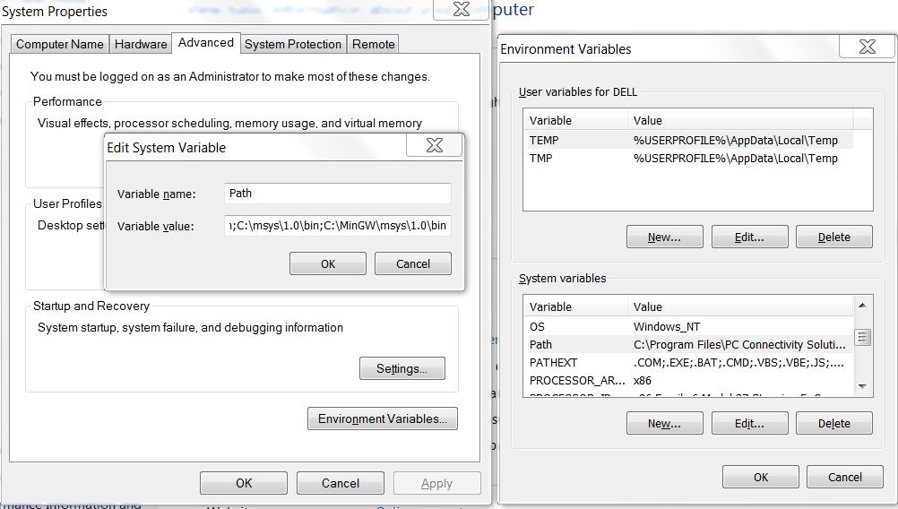Close the System Properties window
Viewport: 898px width, 509px height.
(461, 10)
